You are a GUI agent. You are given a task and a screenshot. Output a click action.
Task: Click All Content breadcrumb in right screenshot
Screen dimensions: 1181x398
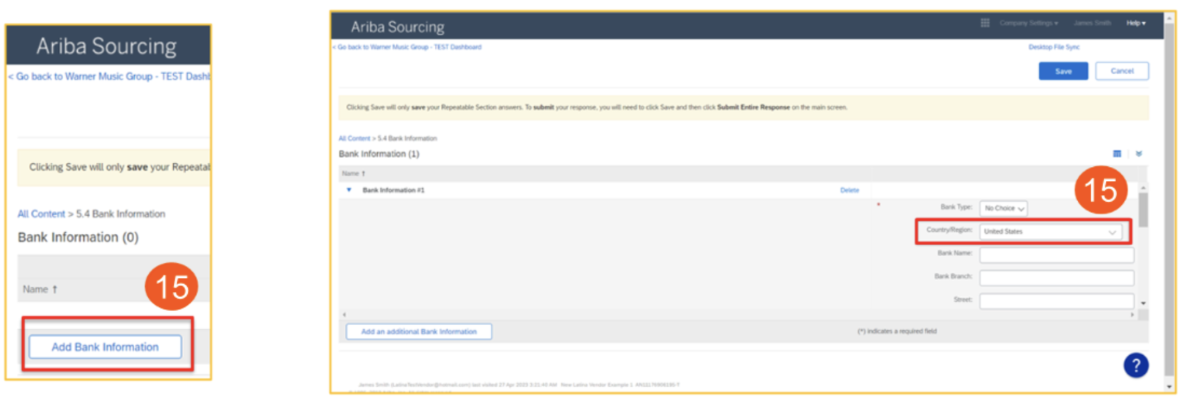click(354, 138)
